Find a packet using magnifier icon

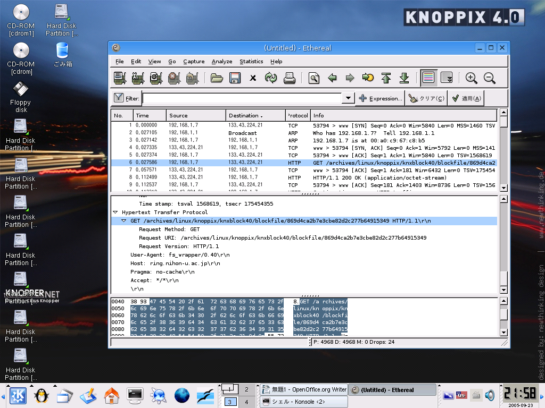pyautogui.click(x=314, y=78)
